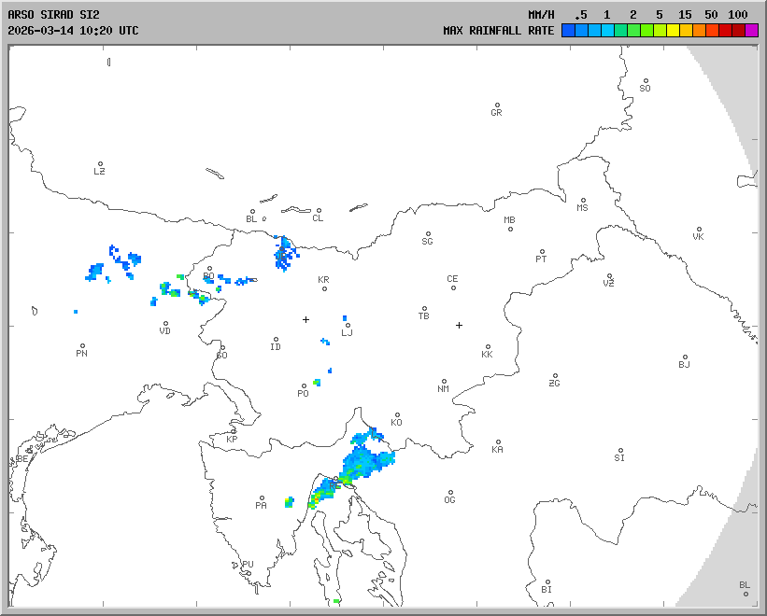Select the KR station marker
Screen dimensions: 767x616
coord(324,288)
